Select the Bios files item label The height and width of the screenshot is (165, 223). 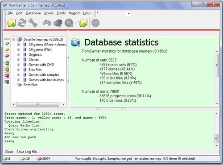[35, 70]
